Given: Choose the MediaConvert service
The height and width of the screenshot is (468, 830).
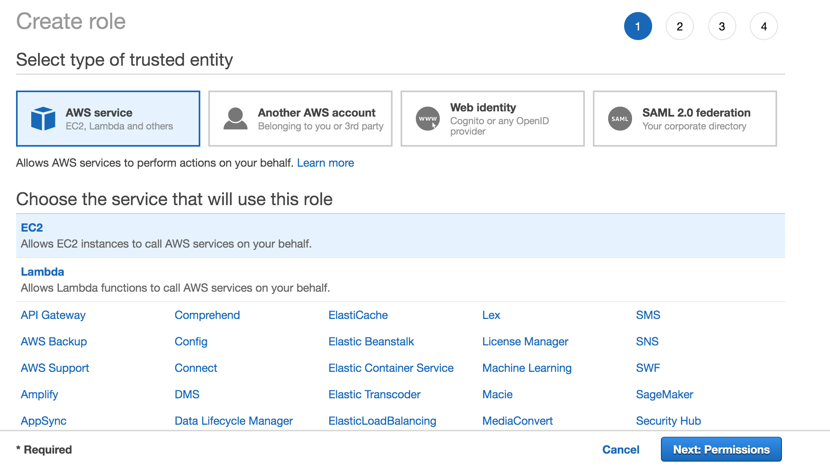Looking at the screenshot, I should pos(518,421).
